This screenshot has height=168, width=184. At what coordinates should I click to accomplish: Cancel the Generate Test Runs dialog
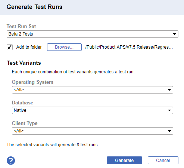point(163,160)
